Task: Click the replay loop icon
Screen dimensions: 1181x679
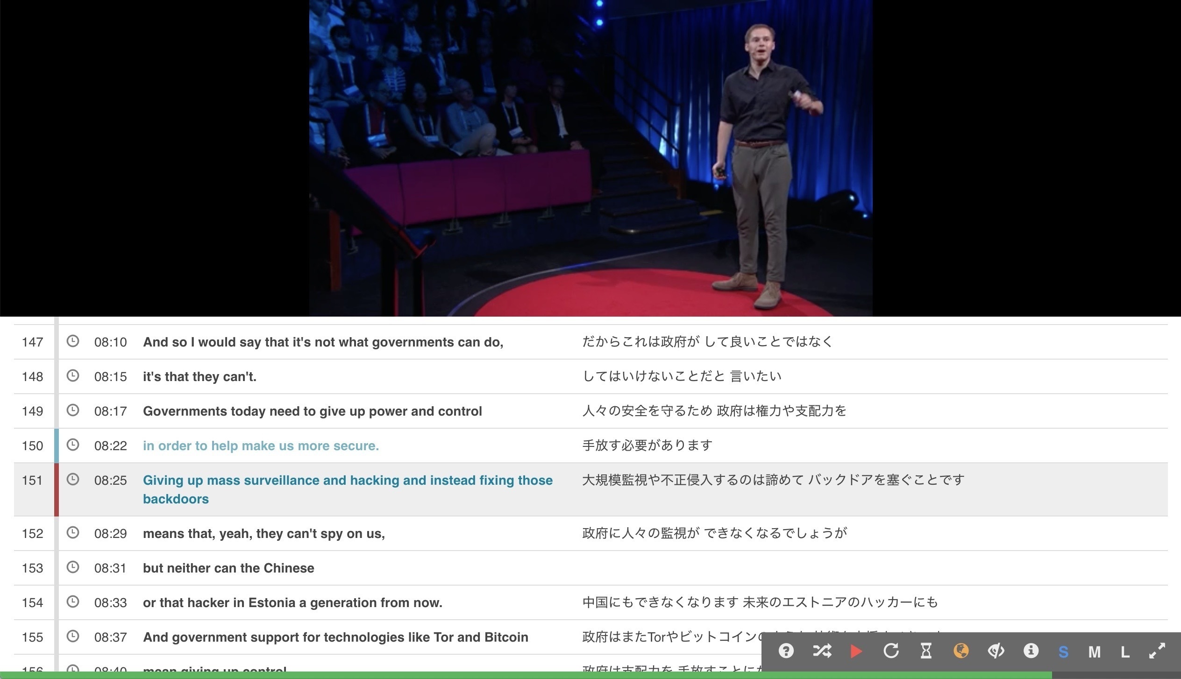Action: (891, 651)
